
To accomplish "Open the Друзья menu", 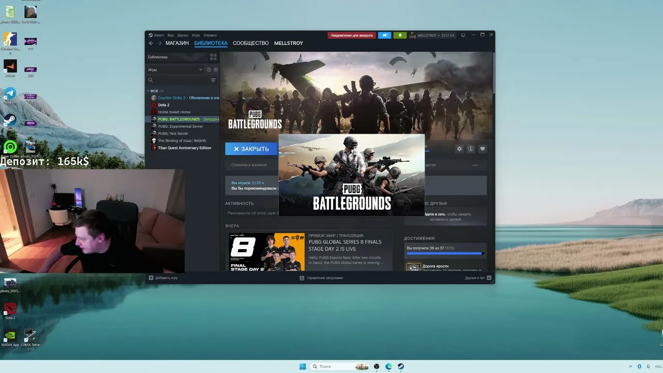I will [183, 35].
